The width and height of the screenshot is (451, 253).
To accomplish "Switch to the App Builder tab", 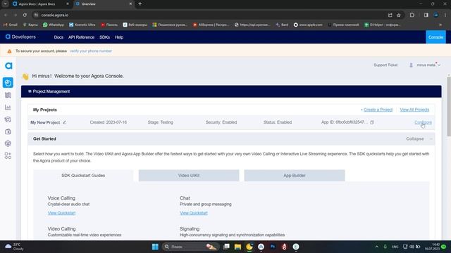I will (x=295, y=176).
